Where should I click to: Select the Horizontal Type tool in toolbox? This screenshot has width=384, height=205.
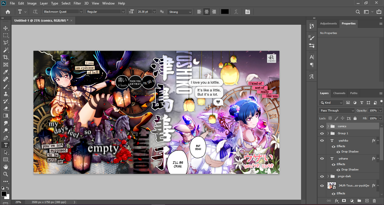(5, 145)
